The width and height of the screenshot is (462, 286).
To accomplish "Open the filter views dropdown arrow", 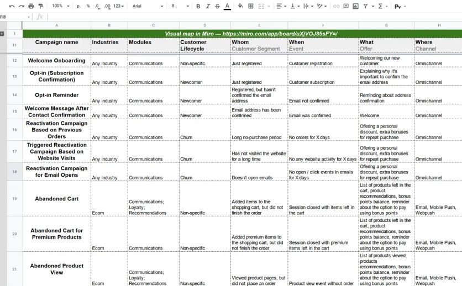I will click(x=372, y=6).
